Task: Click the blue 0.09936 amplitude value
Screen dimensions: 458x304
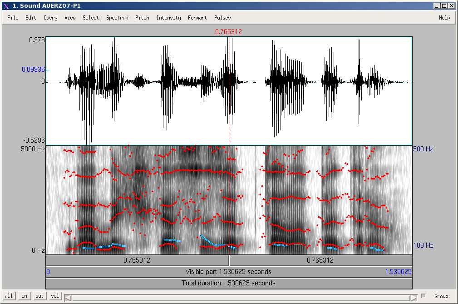Action: tap(33, 69)
